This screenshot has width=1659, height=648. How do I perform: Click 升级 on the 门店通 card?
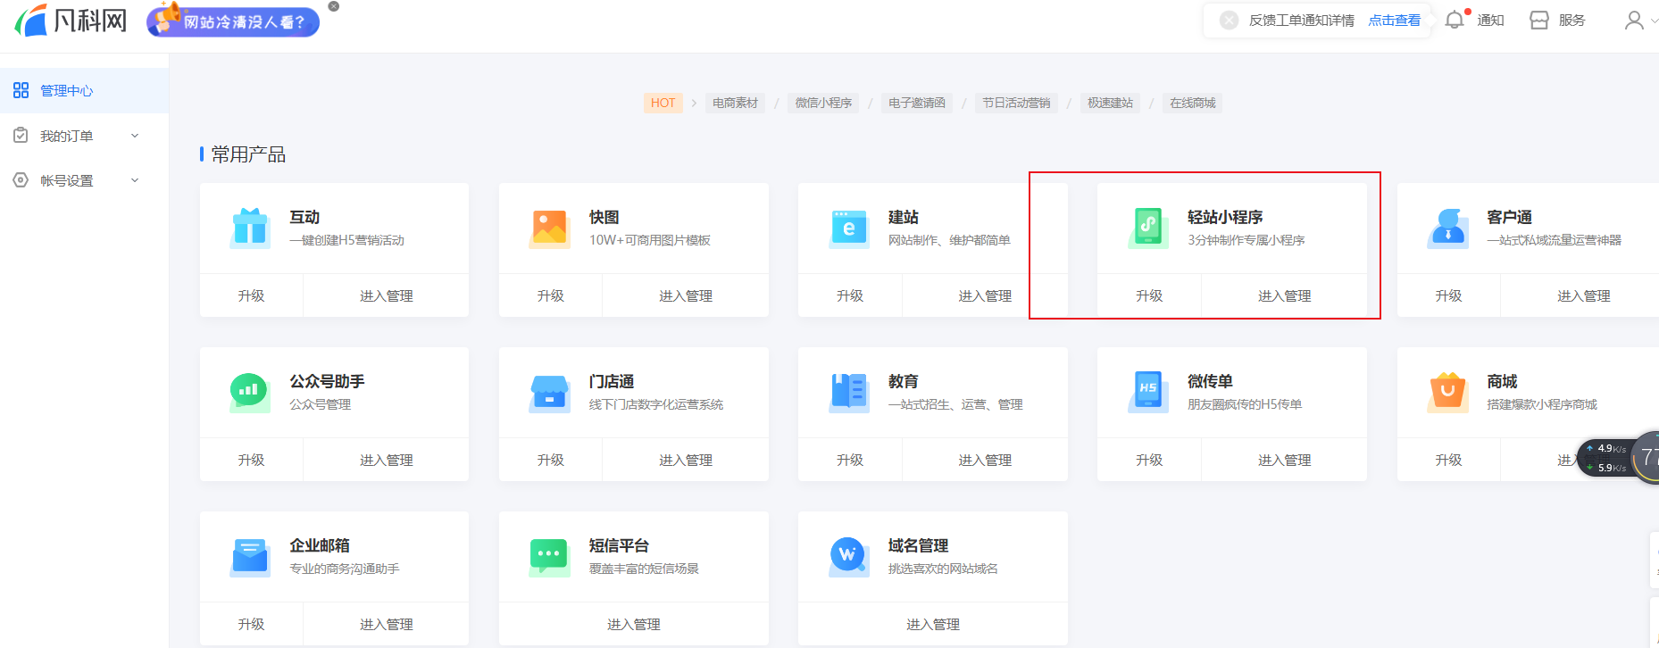click(550, 460)
